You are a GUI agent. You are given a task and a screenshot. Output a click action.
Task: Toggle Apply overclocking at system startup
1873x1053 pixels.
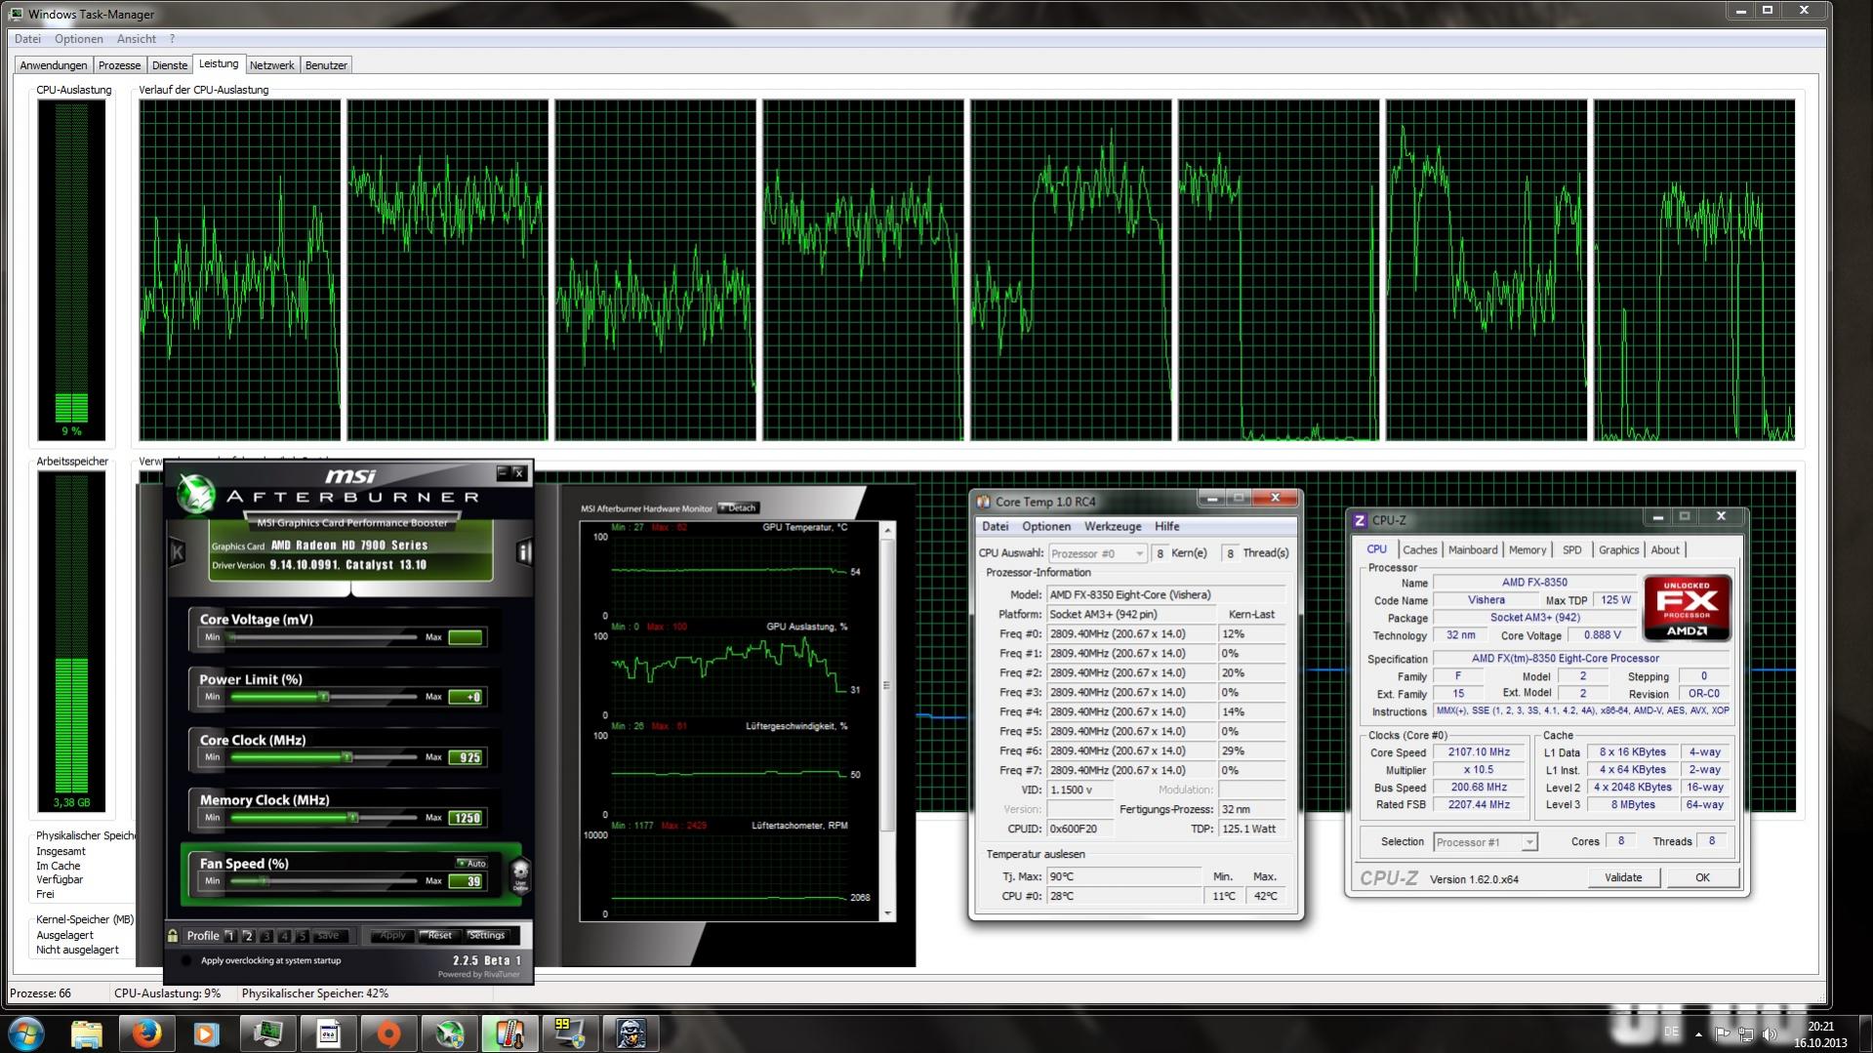point(186,960)
